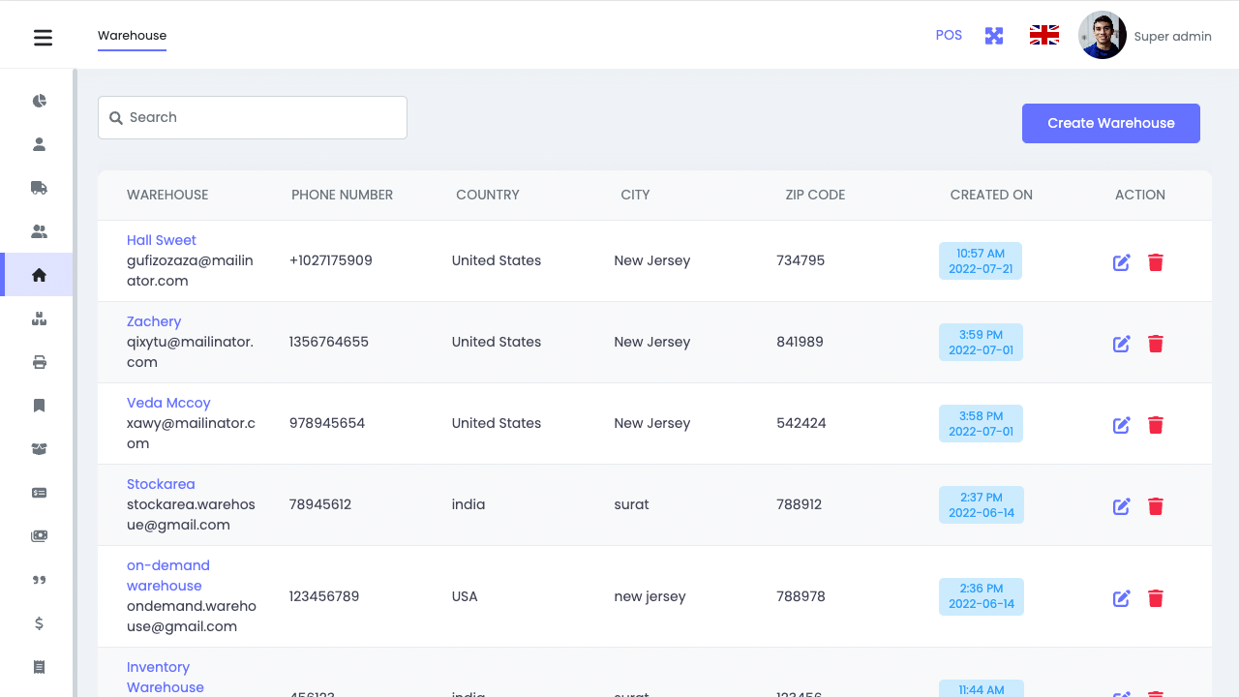This screenshot has width=1239, height=697.
Task: Click the warehouse Search field
Action: tap(253, 117)
